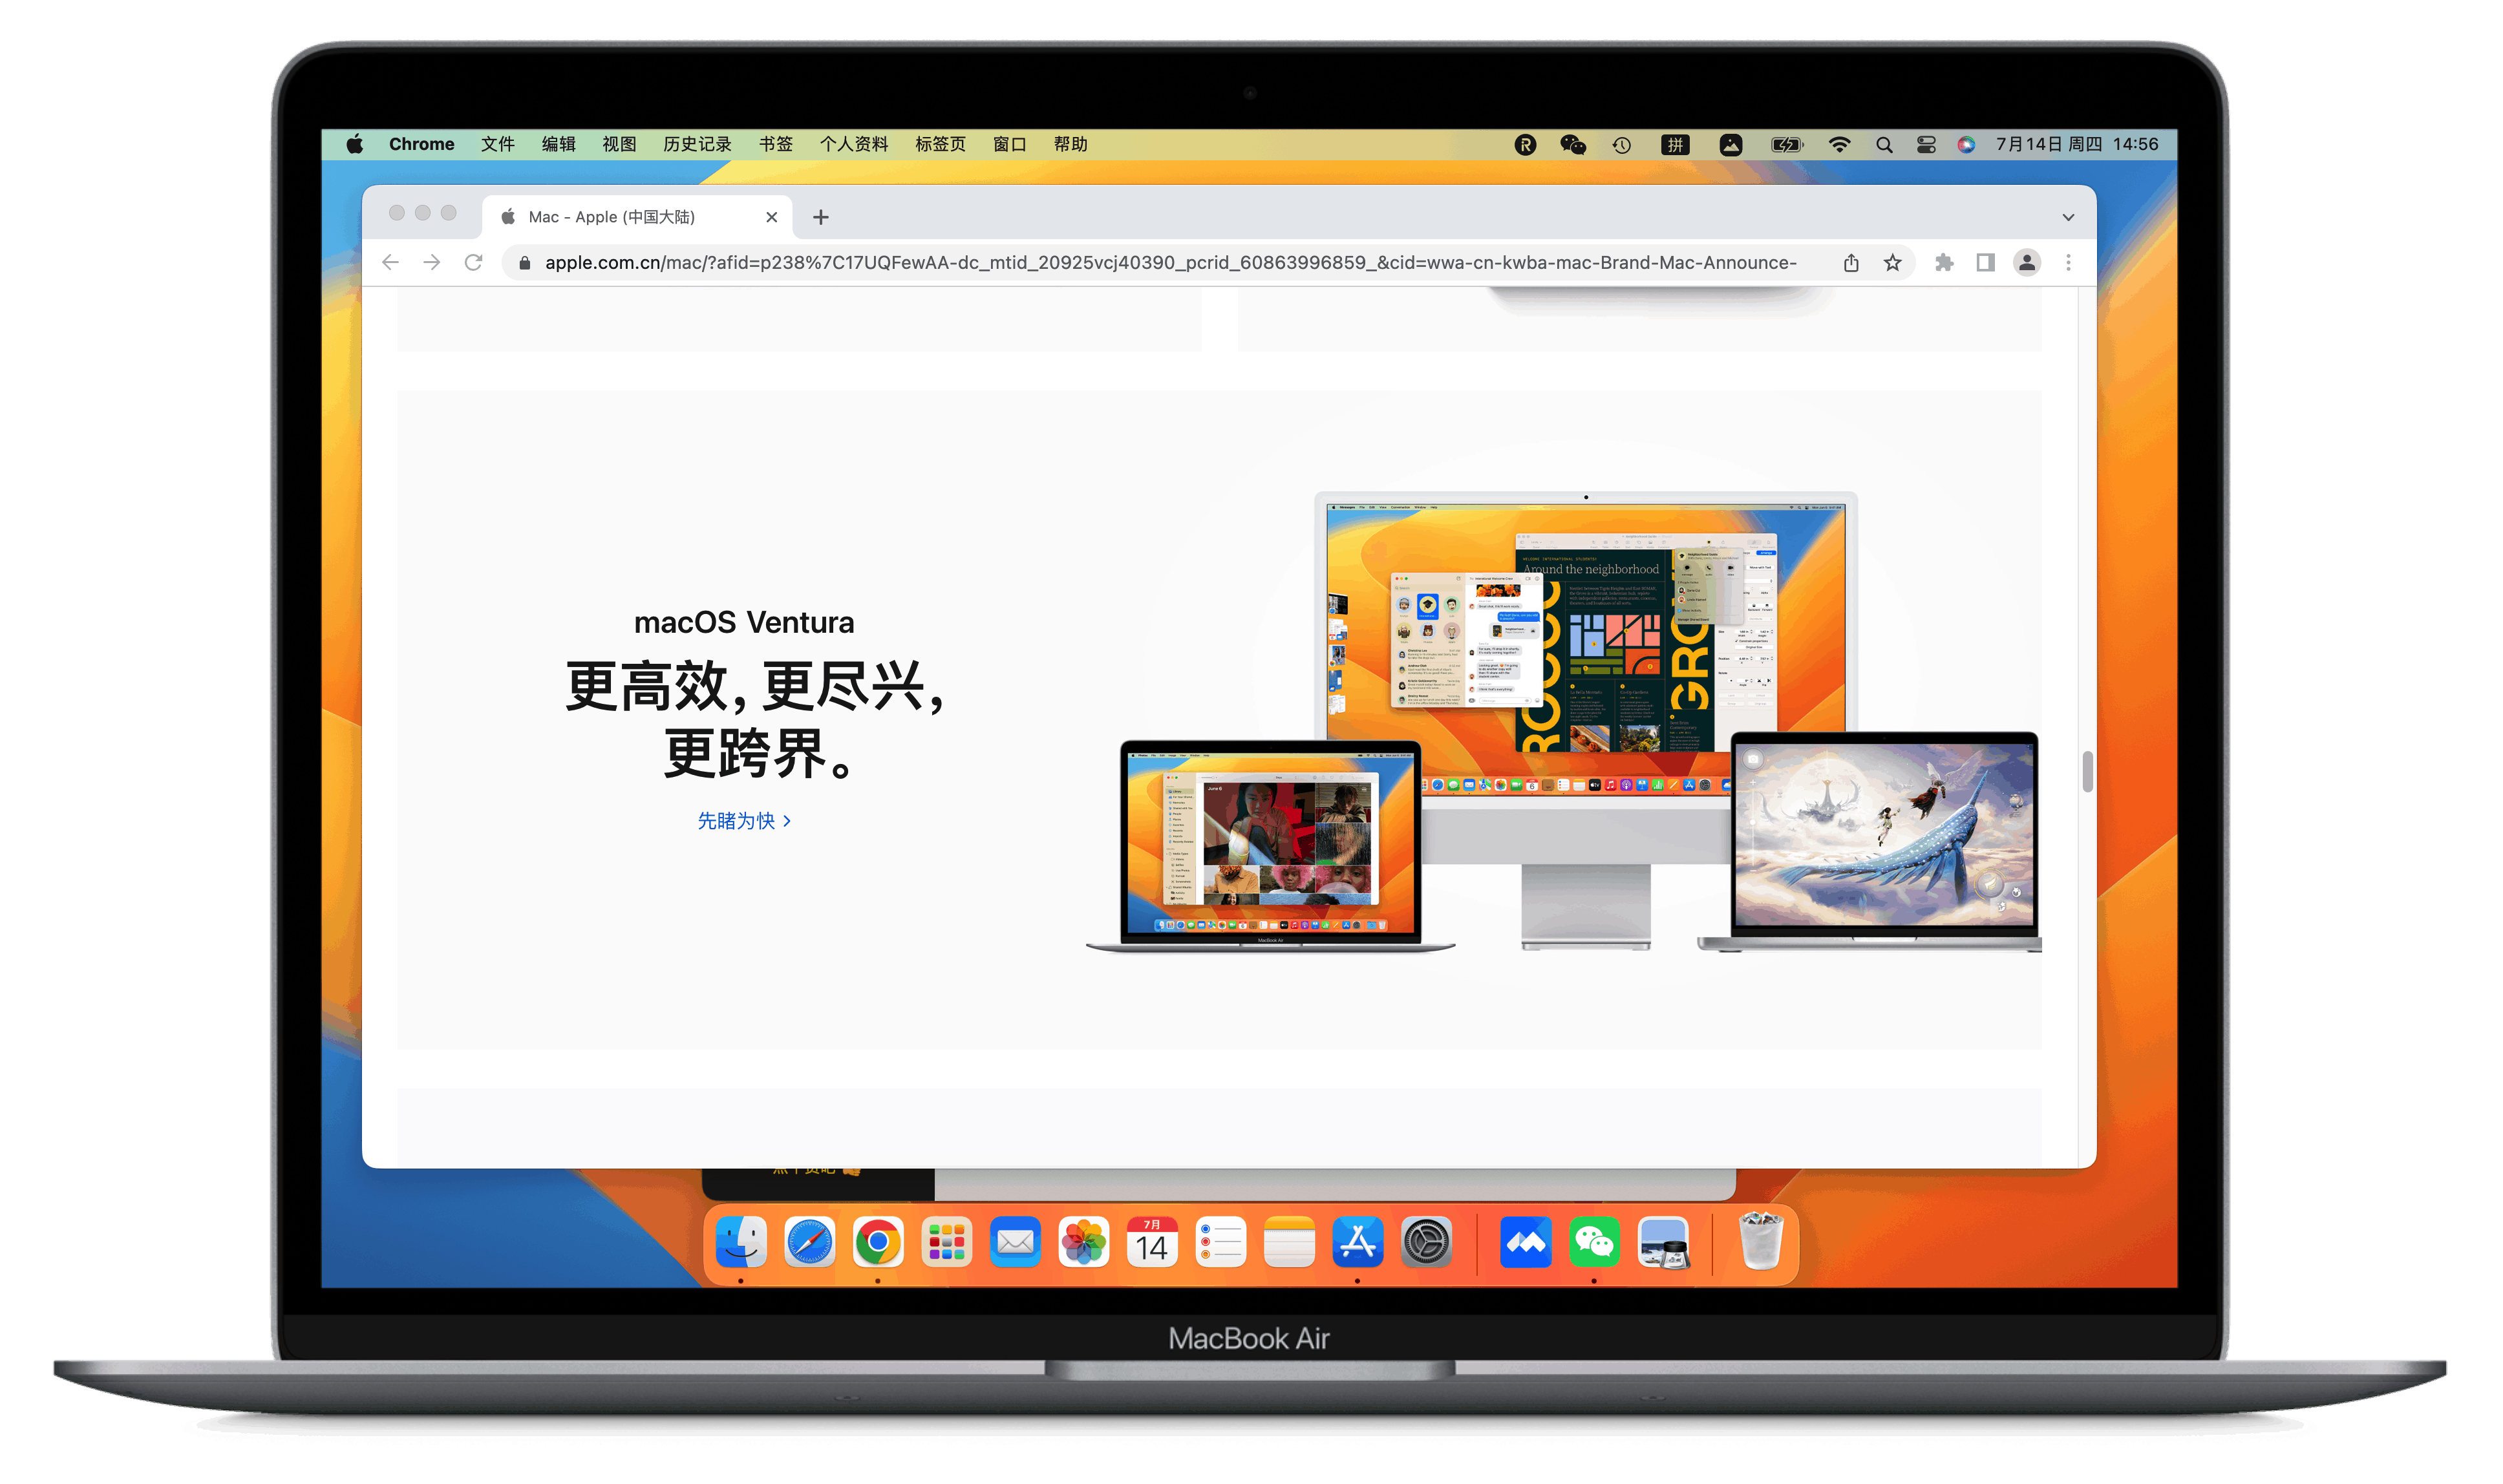Image resolution: width=2503 pixels, height=1484 pixels.
Task: Go forward to next page
Action: coord(431,262)
